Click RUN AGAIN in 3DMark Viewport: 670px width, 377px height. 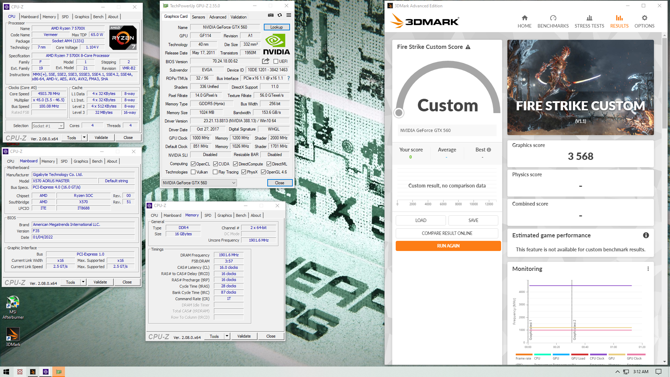448,246
